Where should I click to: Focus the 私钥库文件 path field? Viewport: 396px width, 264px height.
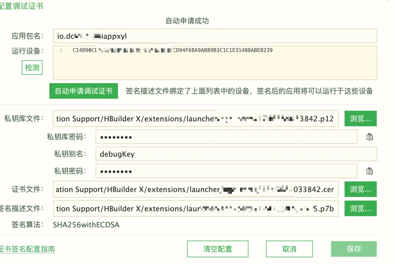195,119
